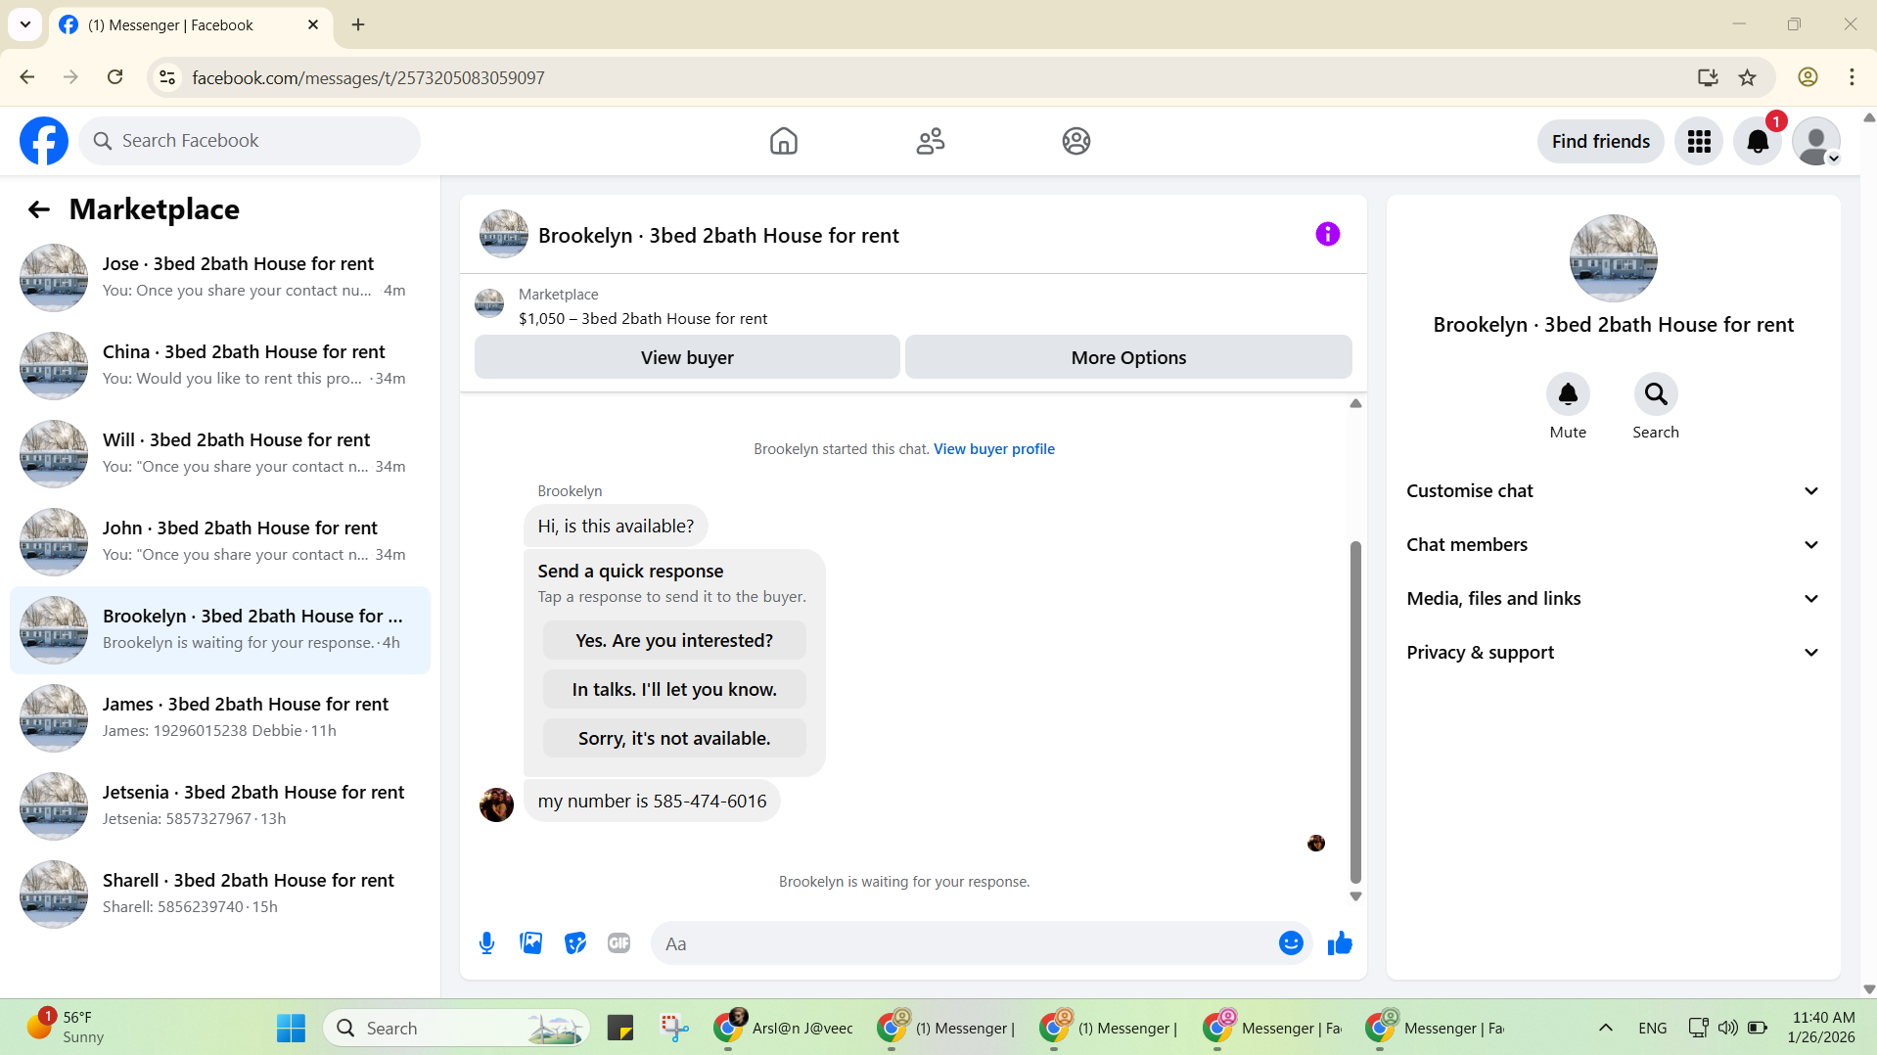Open the Friends icon in top navigation
The height and width of the screenshot is (1055, 1877).
pos(930,141)
